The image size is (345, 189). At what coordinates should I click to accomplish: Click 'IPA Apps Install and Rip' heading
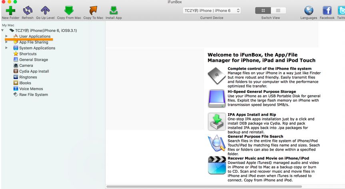pyautogui.click(x=252, y=114)
